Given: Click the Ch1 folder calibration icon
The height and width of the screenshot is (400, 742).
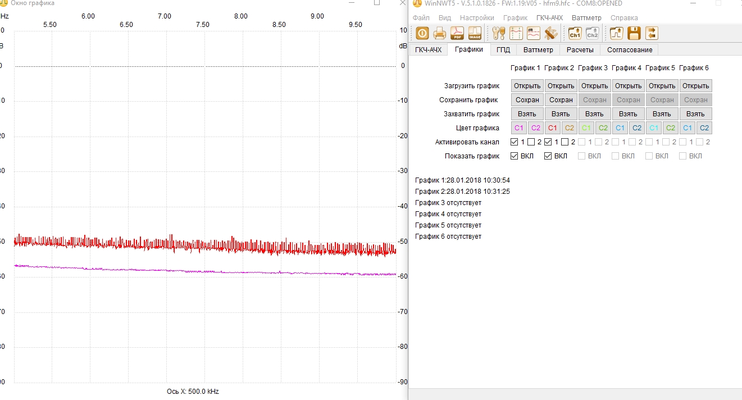Looking at the screenshot, I should pos(575,33).
